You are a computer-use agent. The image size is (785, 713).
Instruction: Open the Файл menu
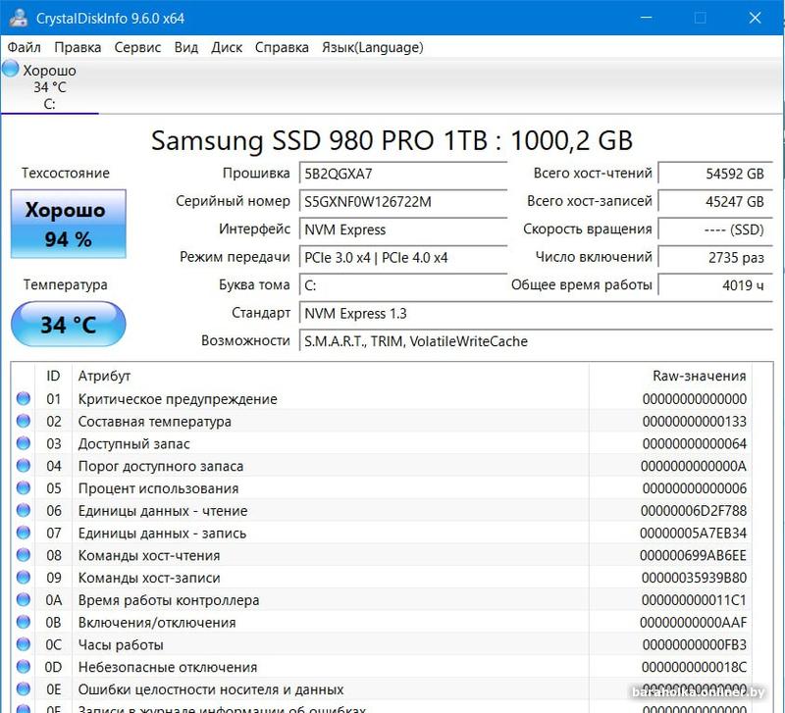[24, 47]
